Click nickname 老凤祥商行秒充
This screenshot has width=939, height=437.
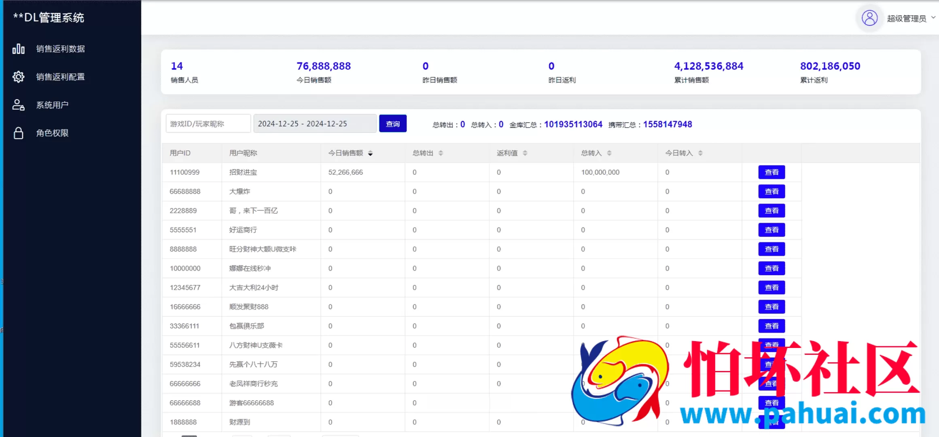point(253,384)
